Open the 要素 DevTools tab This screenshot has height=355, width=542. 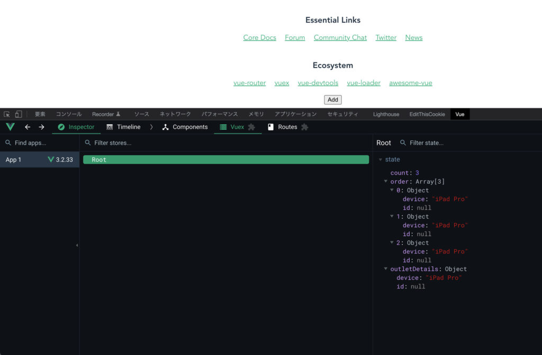pos(40,114)
